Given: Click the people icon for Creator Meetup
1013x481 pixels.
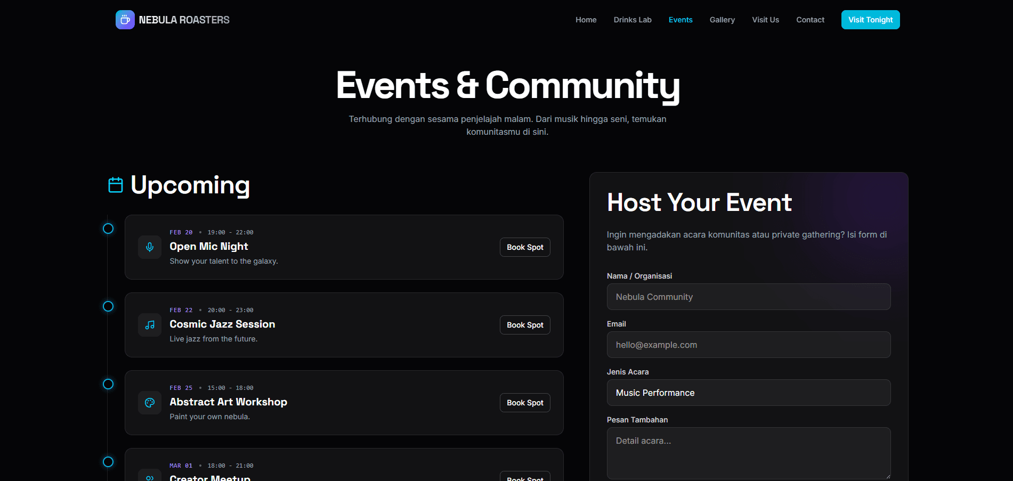Looking at the screenshot, I should (150, 477).
